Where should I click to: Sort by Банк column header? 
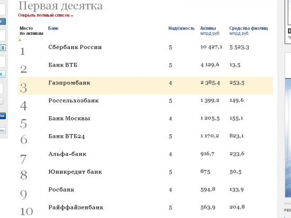coord(53,29)
